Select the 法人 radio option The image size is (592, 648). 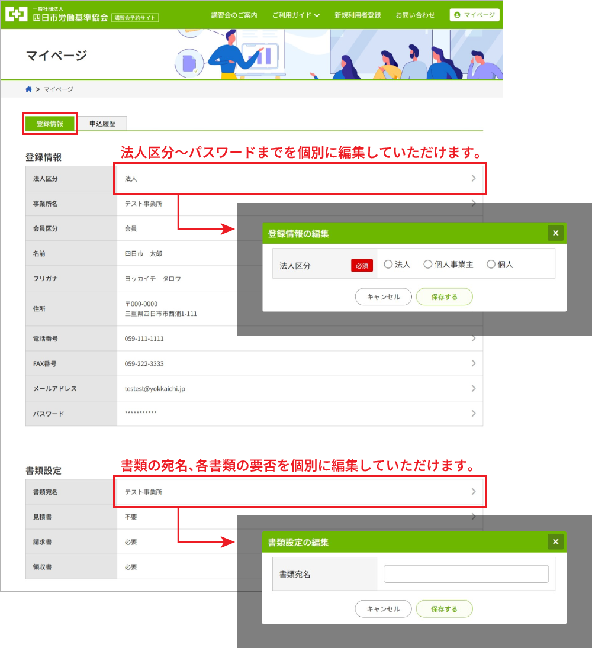(x=388, y=265)
